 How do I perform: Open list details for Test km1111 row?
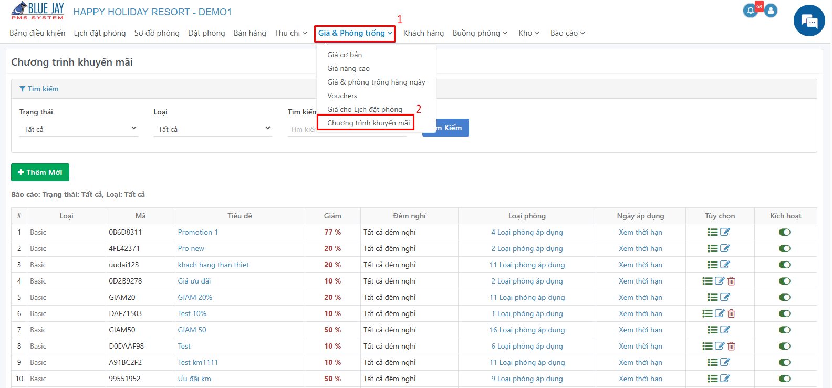click(713, 362)
